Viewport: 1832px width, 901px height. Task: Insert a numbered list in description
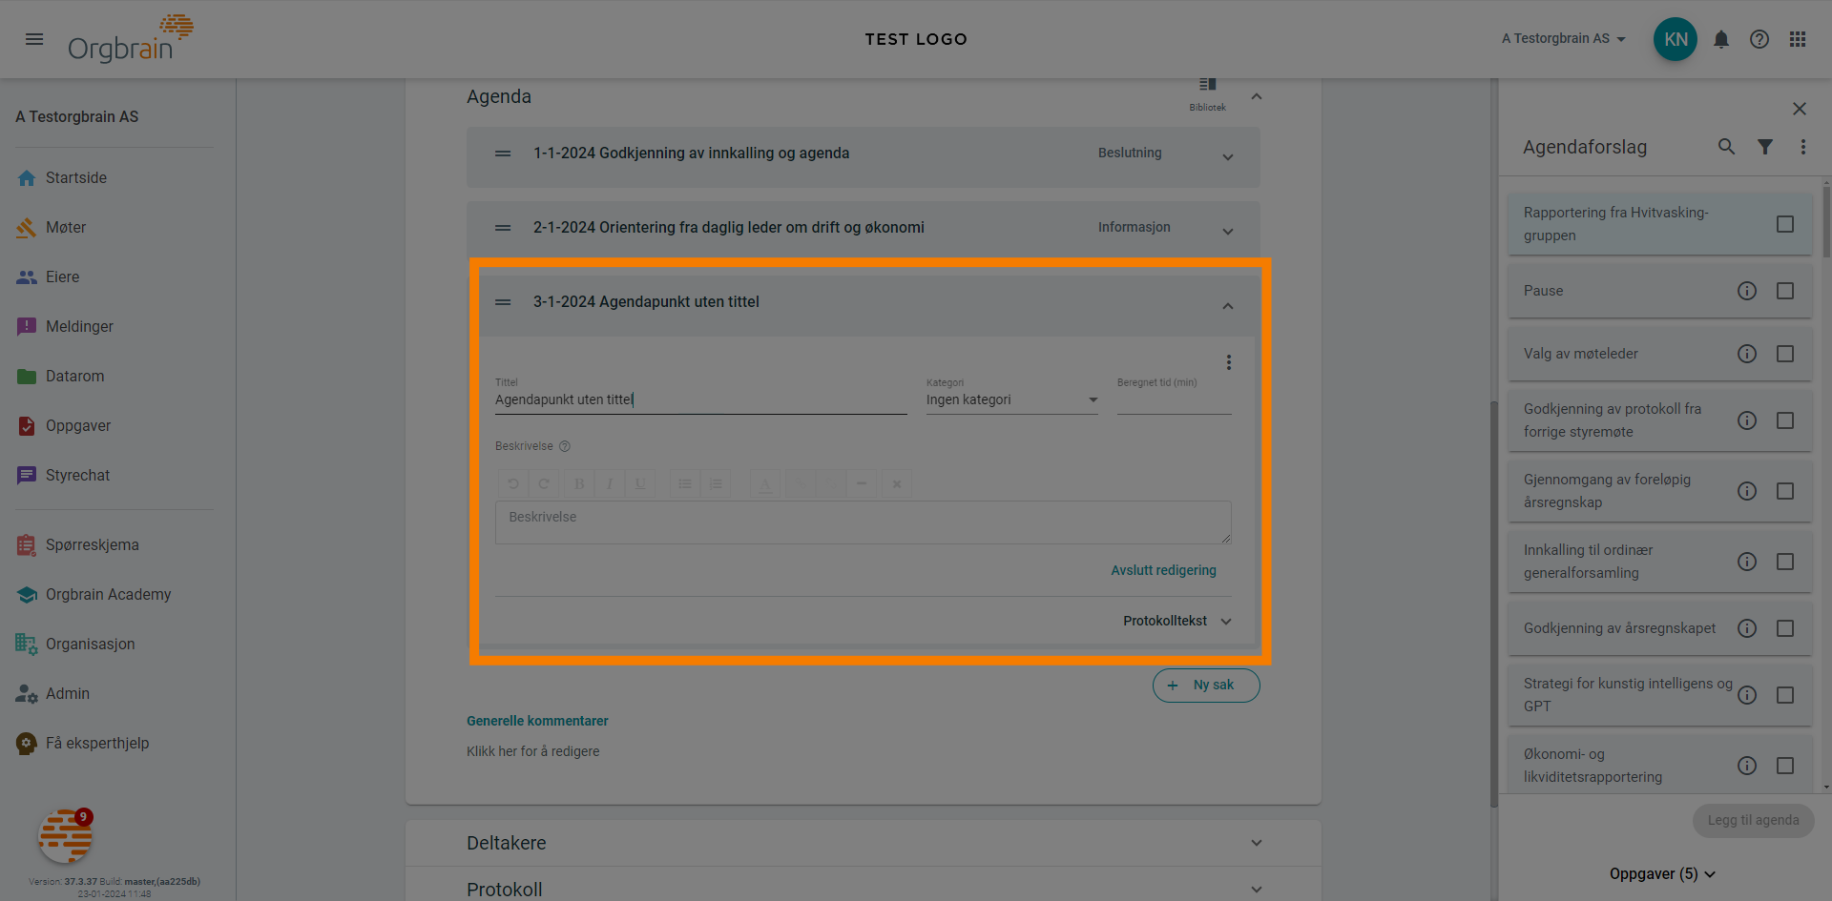point(716,484)
